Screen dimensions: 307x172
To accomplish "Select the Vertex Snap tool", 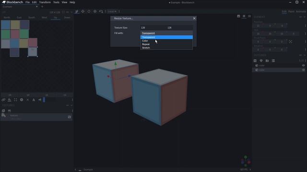I will [101, 11].
